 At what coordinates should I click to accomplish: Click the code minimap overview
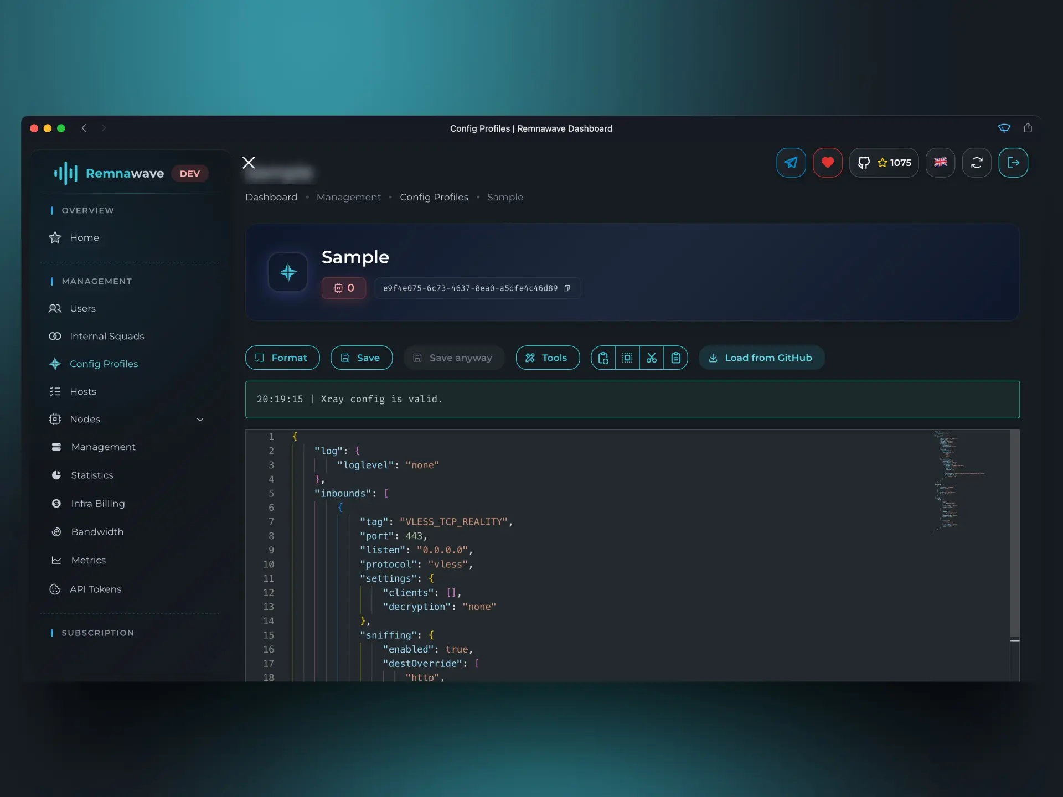pyautogui.click(x=958, y=482)
